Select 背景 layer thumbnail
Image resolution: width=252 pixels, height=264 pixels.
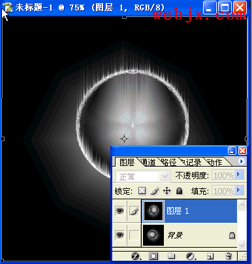(x=153, y=235)
